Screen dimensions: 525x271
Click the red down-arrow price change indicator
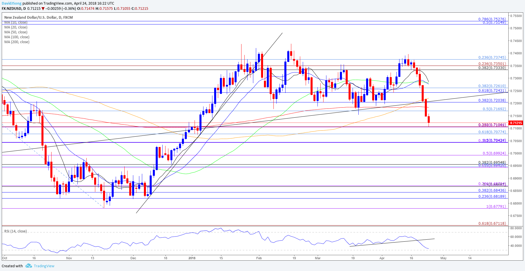(43, 9)
